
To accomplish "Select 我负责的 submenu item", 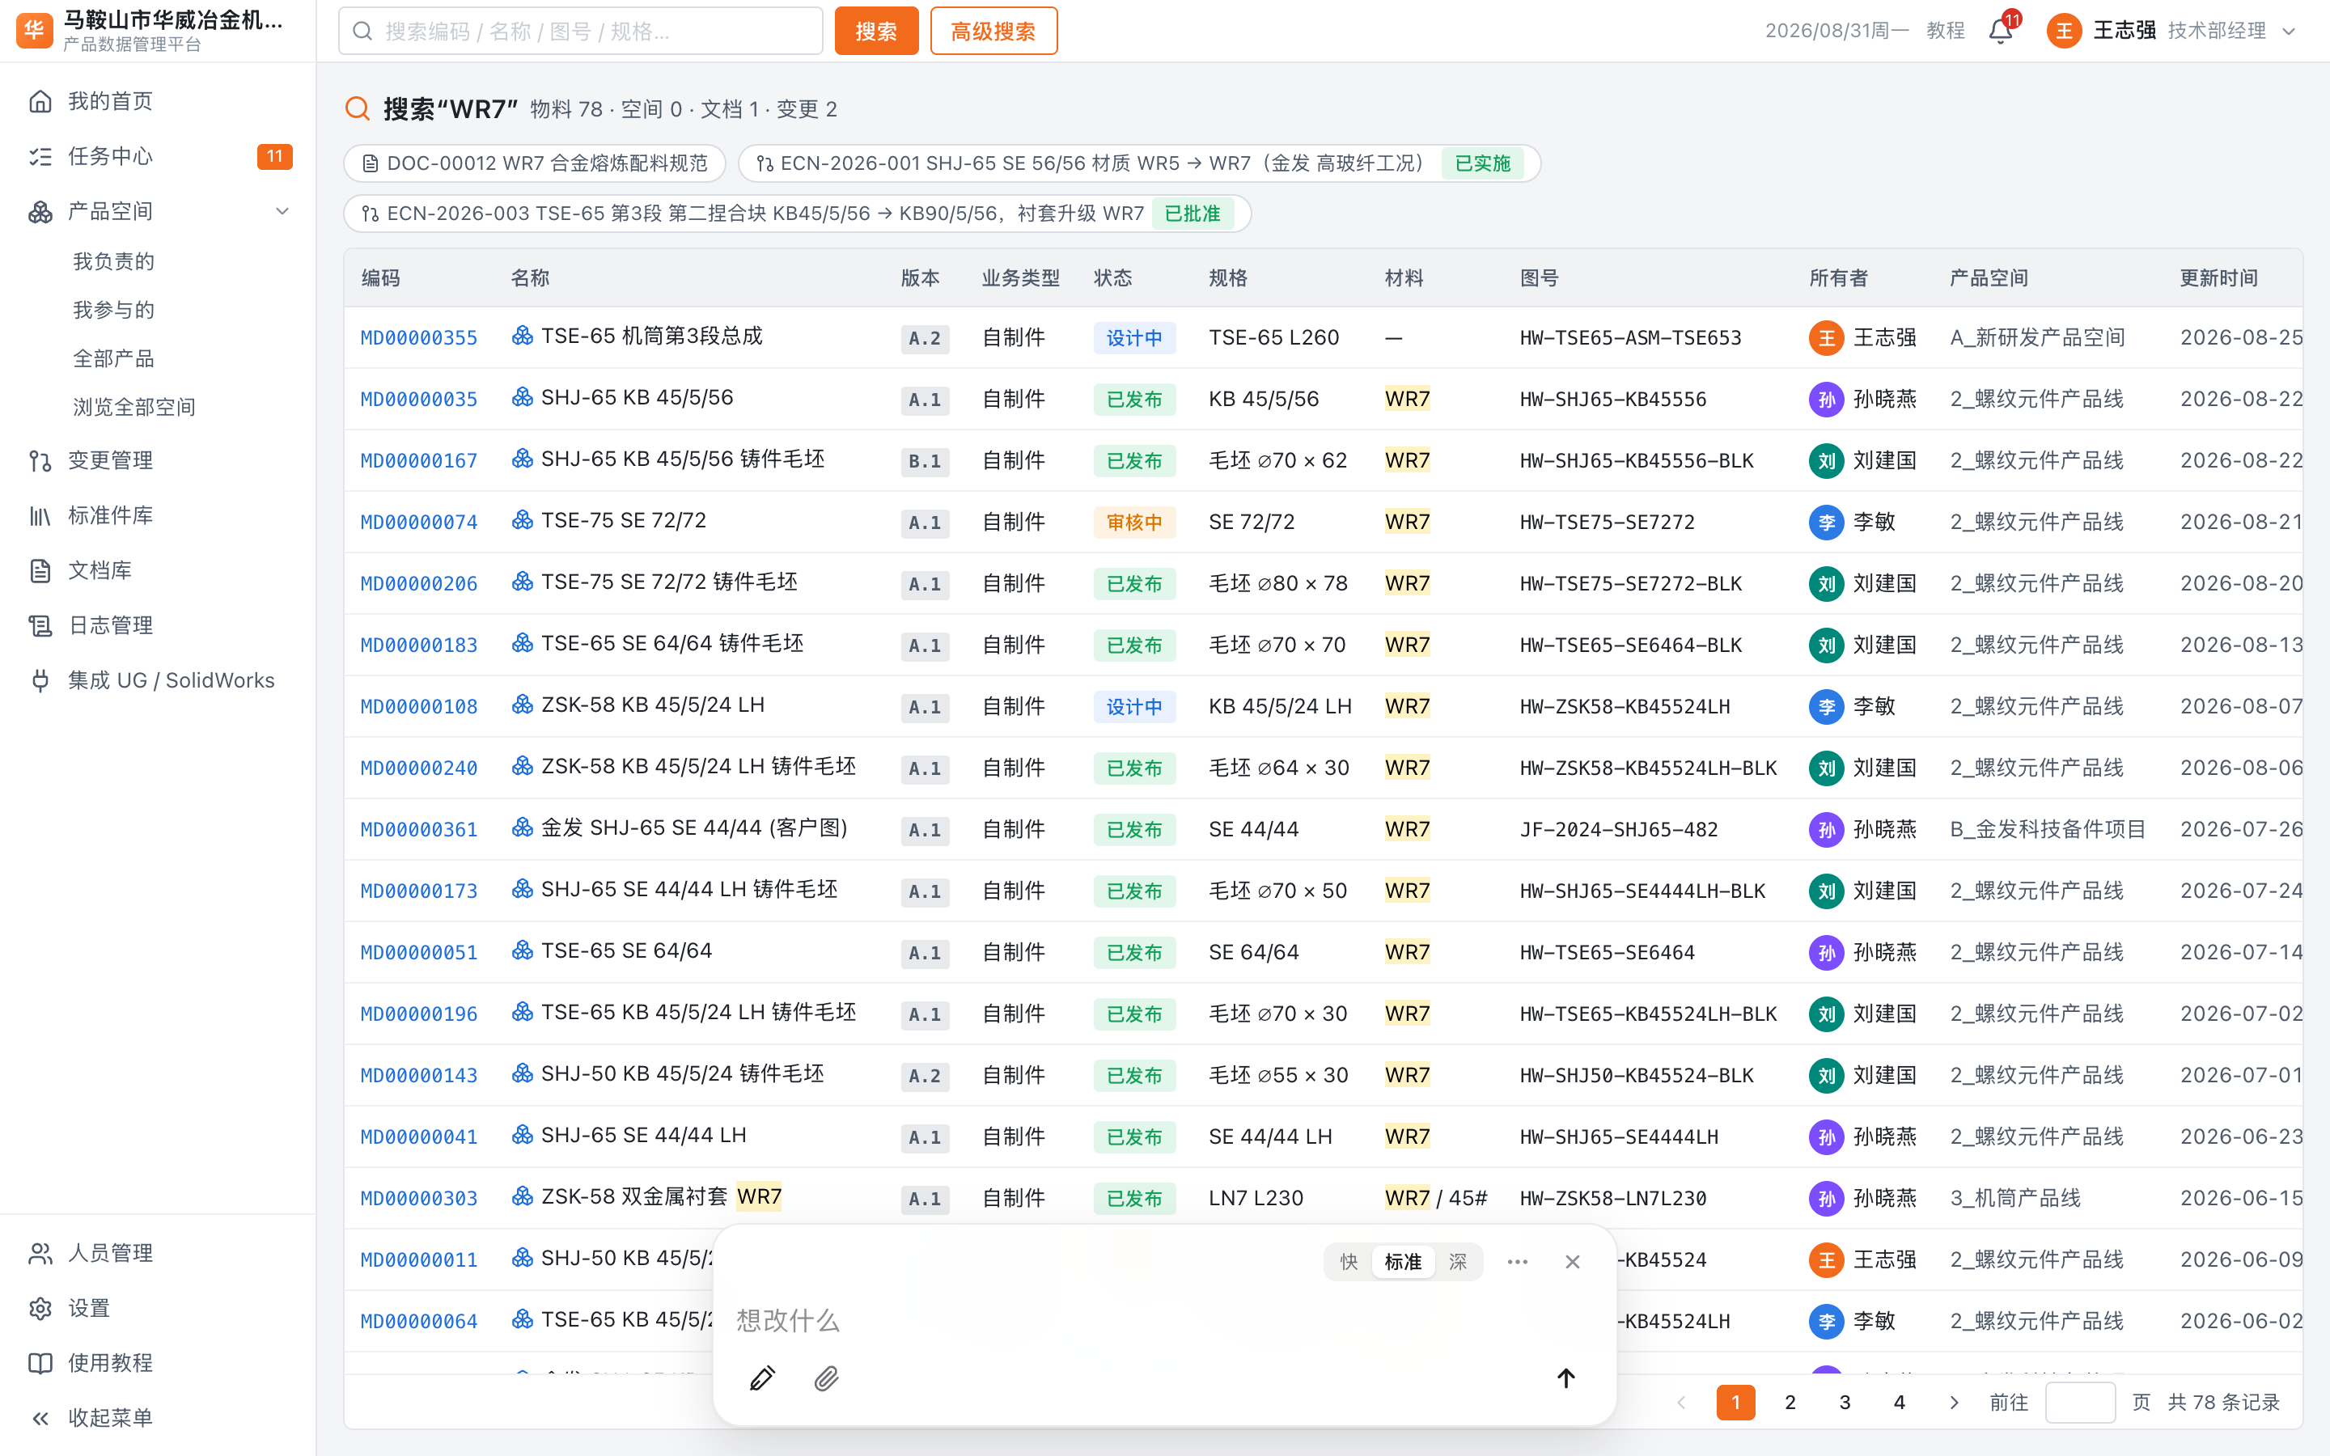I will click(113, 261).
